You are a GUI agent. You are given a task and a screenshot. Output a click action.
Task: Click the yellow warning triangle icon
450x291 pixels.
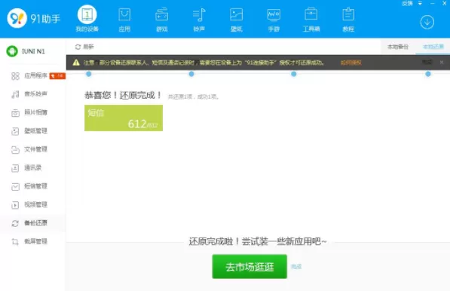(76, 63)
